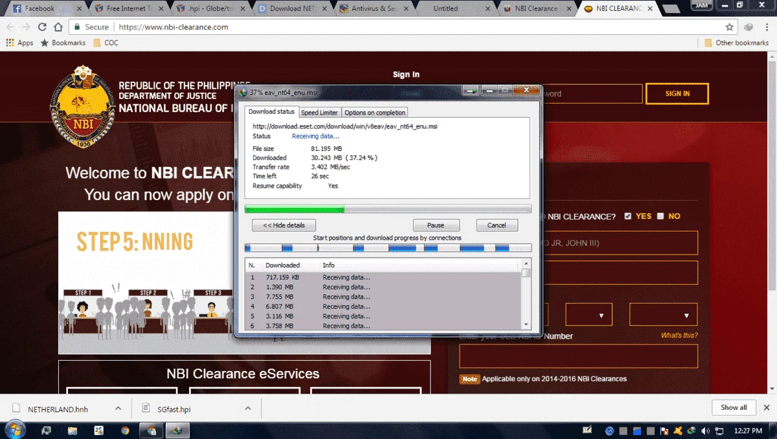Switch to the Antivirus & Sec browser tab
The image size is (777, 439).
(372, 8)
